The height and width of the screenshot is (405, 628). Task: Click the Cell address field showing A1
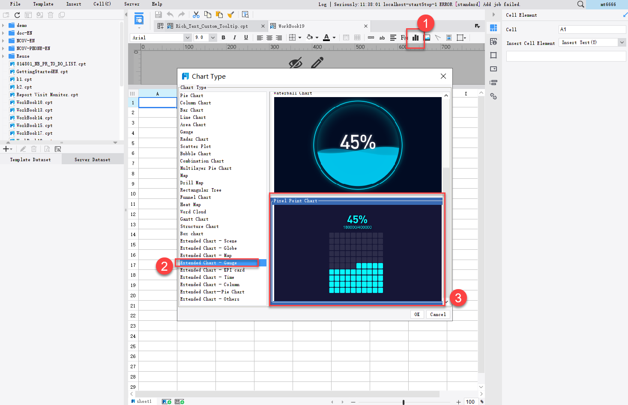592,30
